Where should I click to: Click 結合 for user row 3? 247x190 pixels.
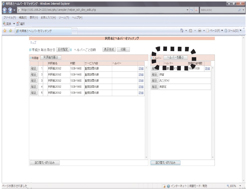click(34, 80)
